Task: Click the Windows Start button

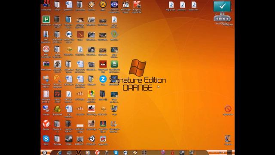Action: [x=45, y=152]
